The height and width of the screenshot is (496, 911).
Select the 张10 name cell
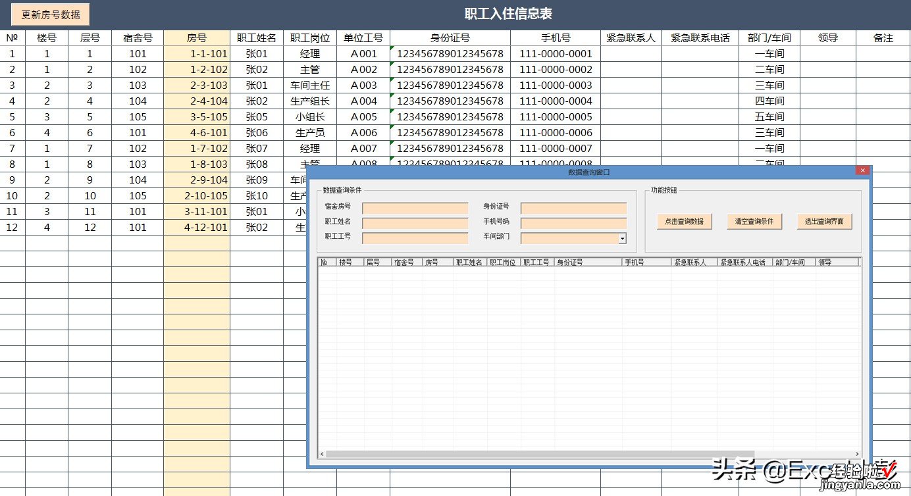coord(257,196)
